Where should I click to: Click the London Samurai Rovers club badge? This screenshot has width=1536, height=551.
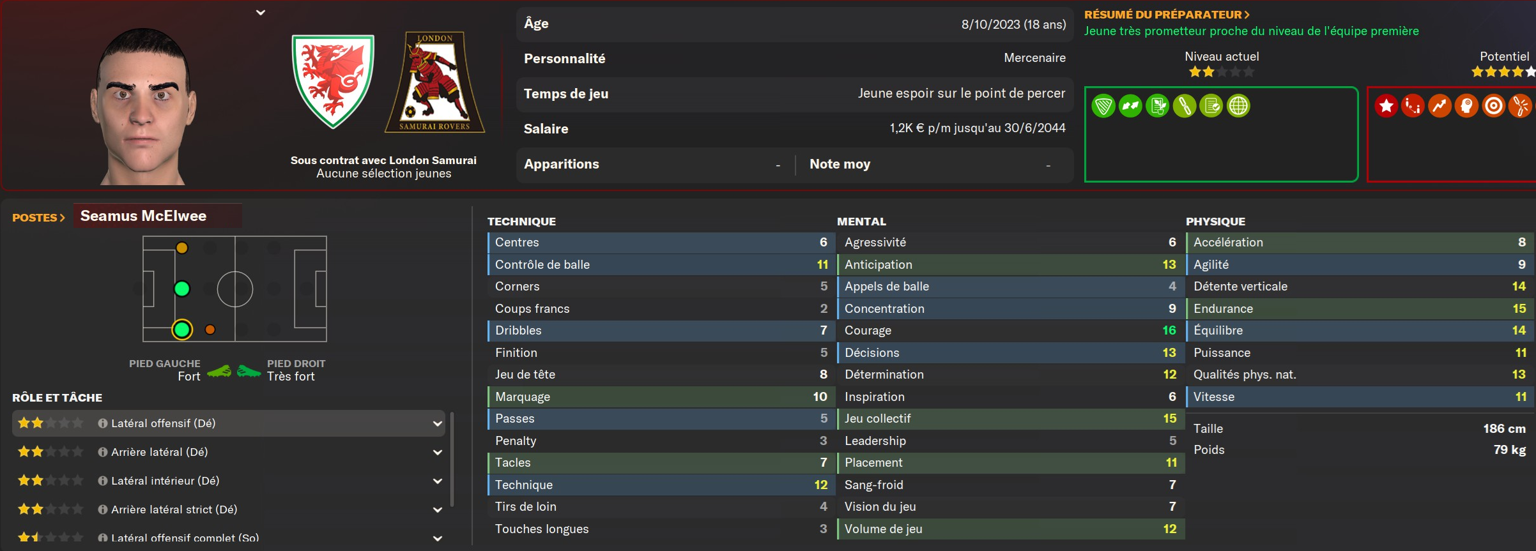click(x=434, y=82)
